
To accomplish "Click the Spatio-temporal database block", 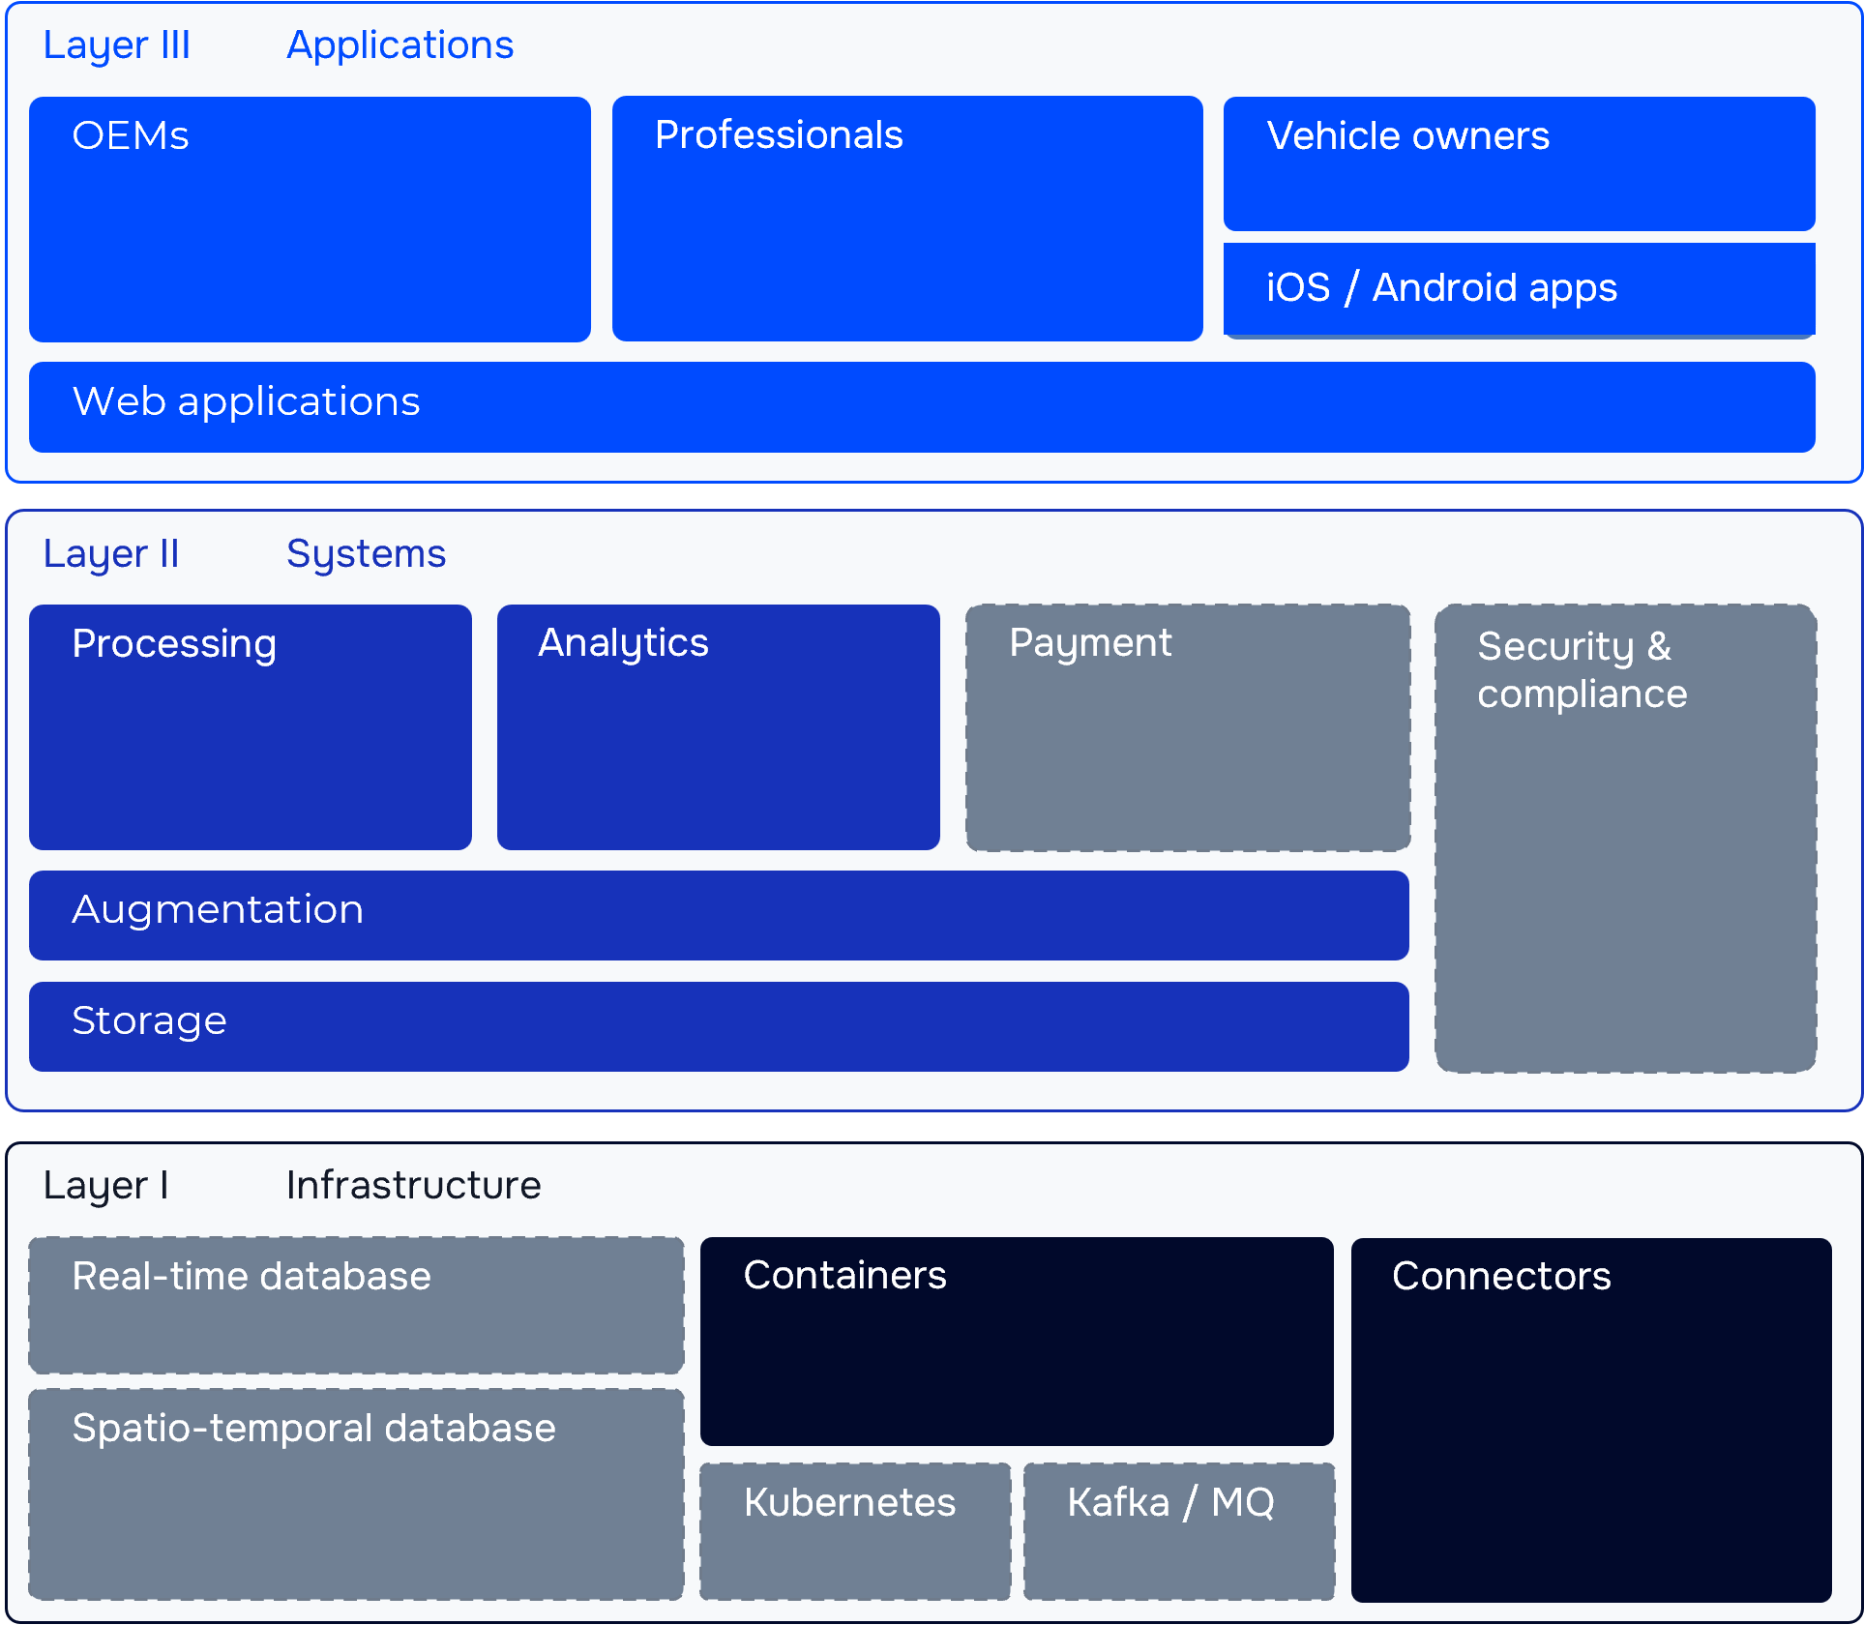I will click(355, 1492).
